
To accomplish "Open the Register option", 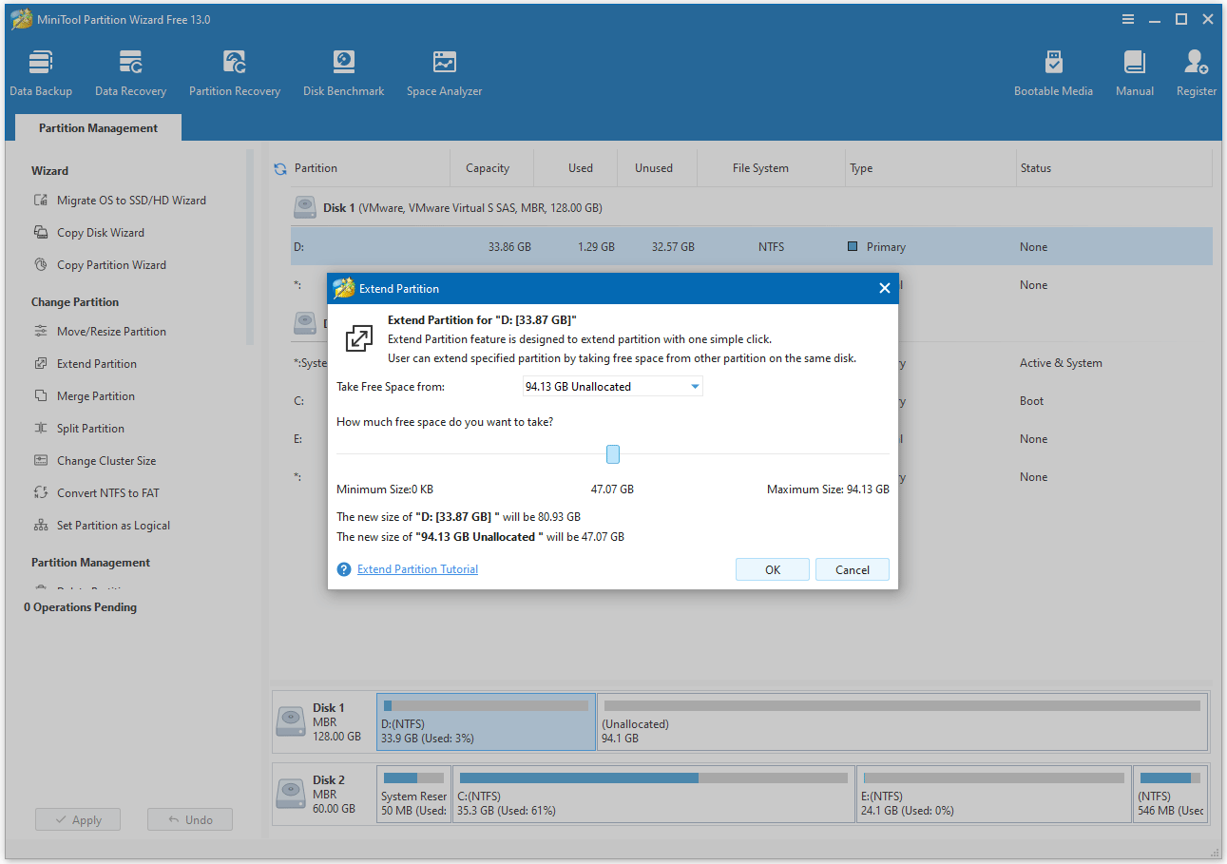I will point(1195,71).
